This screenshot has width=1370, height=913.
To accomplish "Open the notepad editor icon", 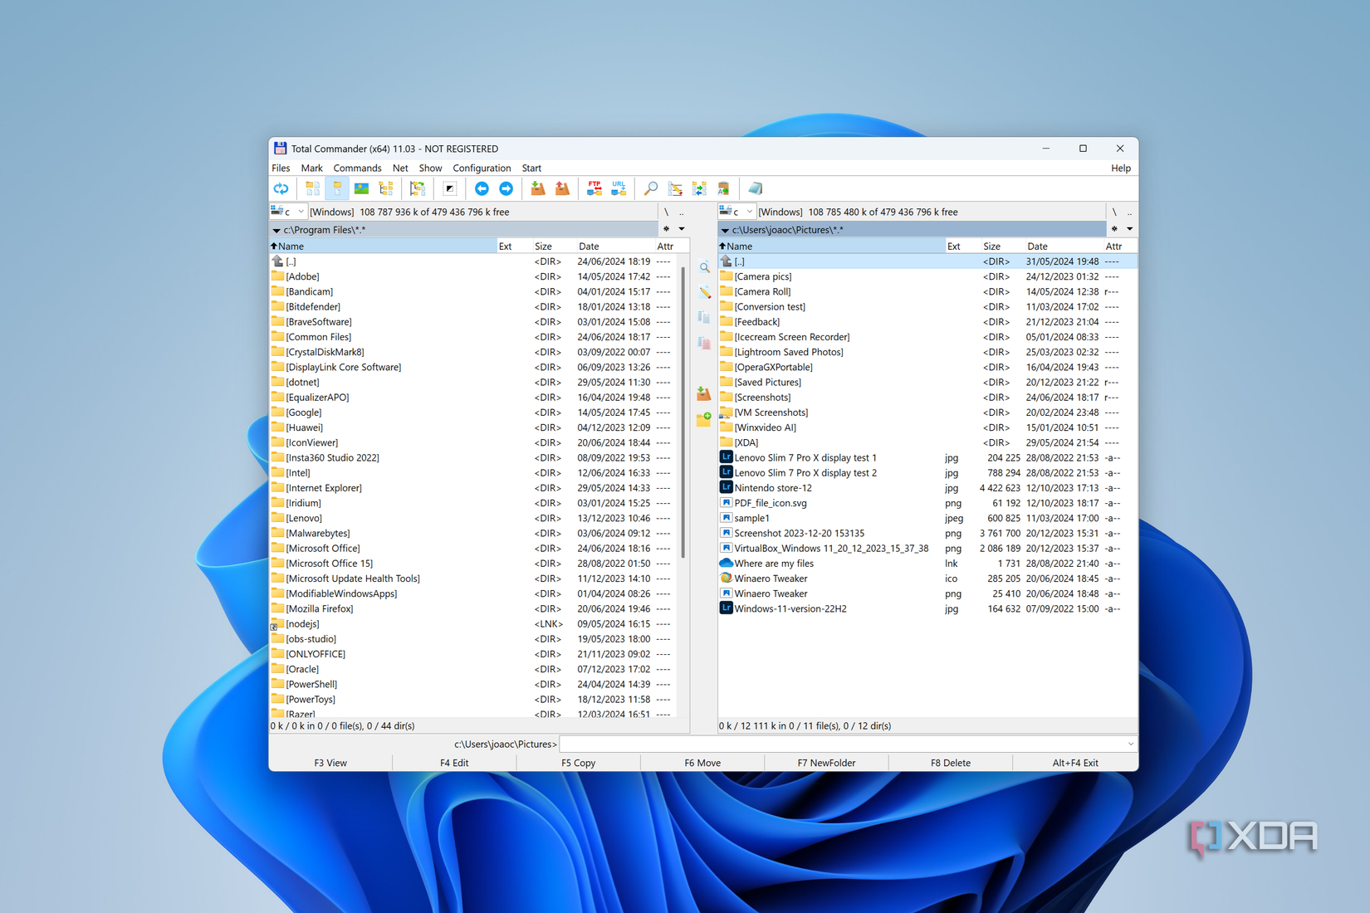I will (755, 188).
